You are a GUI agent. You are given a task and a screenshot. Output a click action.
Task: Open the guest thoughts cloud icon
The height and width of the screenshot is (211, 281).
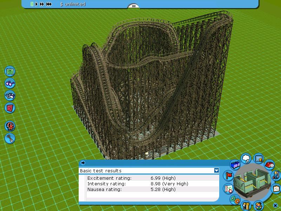[246, 158]
